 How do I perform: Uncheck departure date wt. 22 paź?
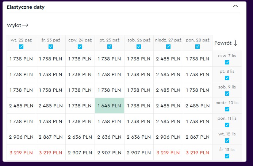pyautogui.click(x=21, y=47)
